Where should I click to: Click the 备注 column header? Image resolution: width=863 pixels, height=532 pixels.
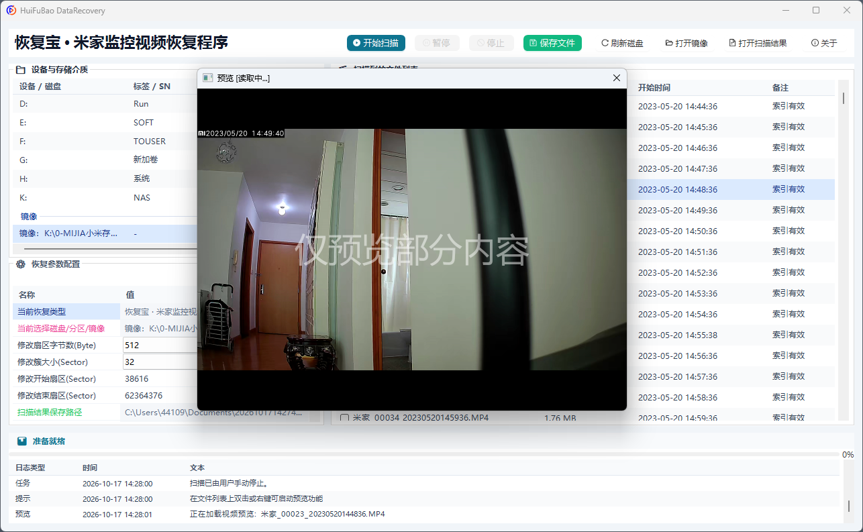(x=780, y=88)
